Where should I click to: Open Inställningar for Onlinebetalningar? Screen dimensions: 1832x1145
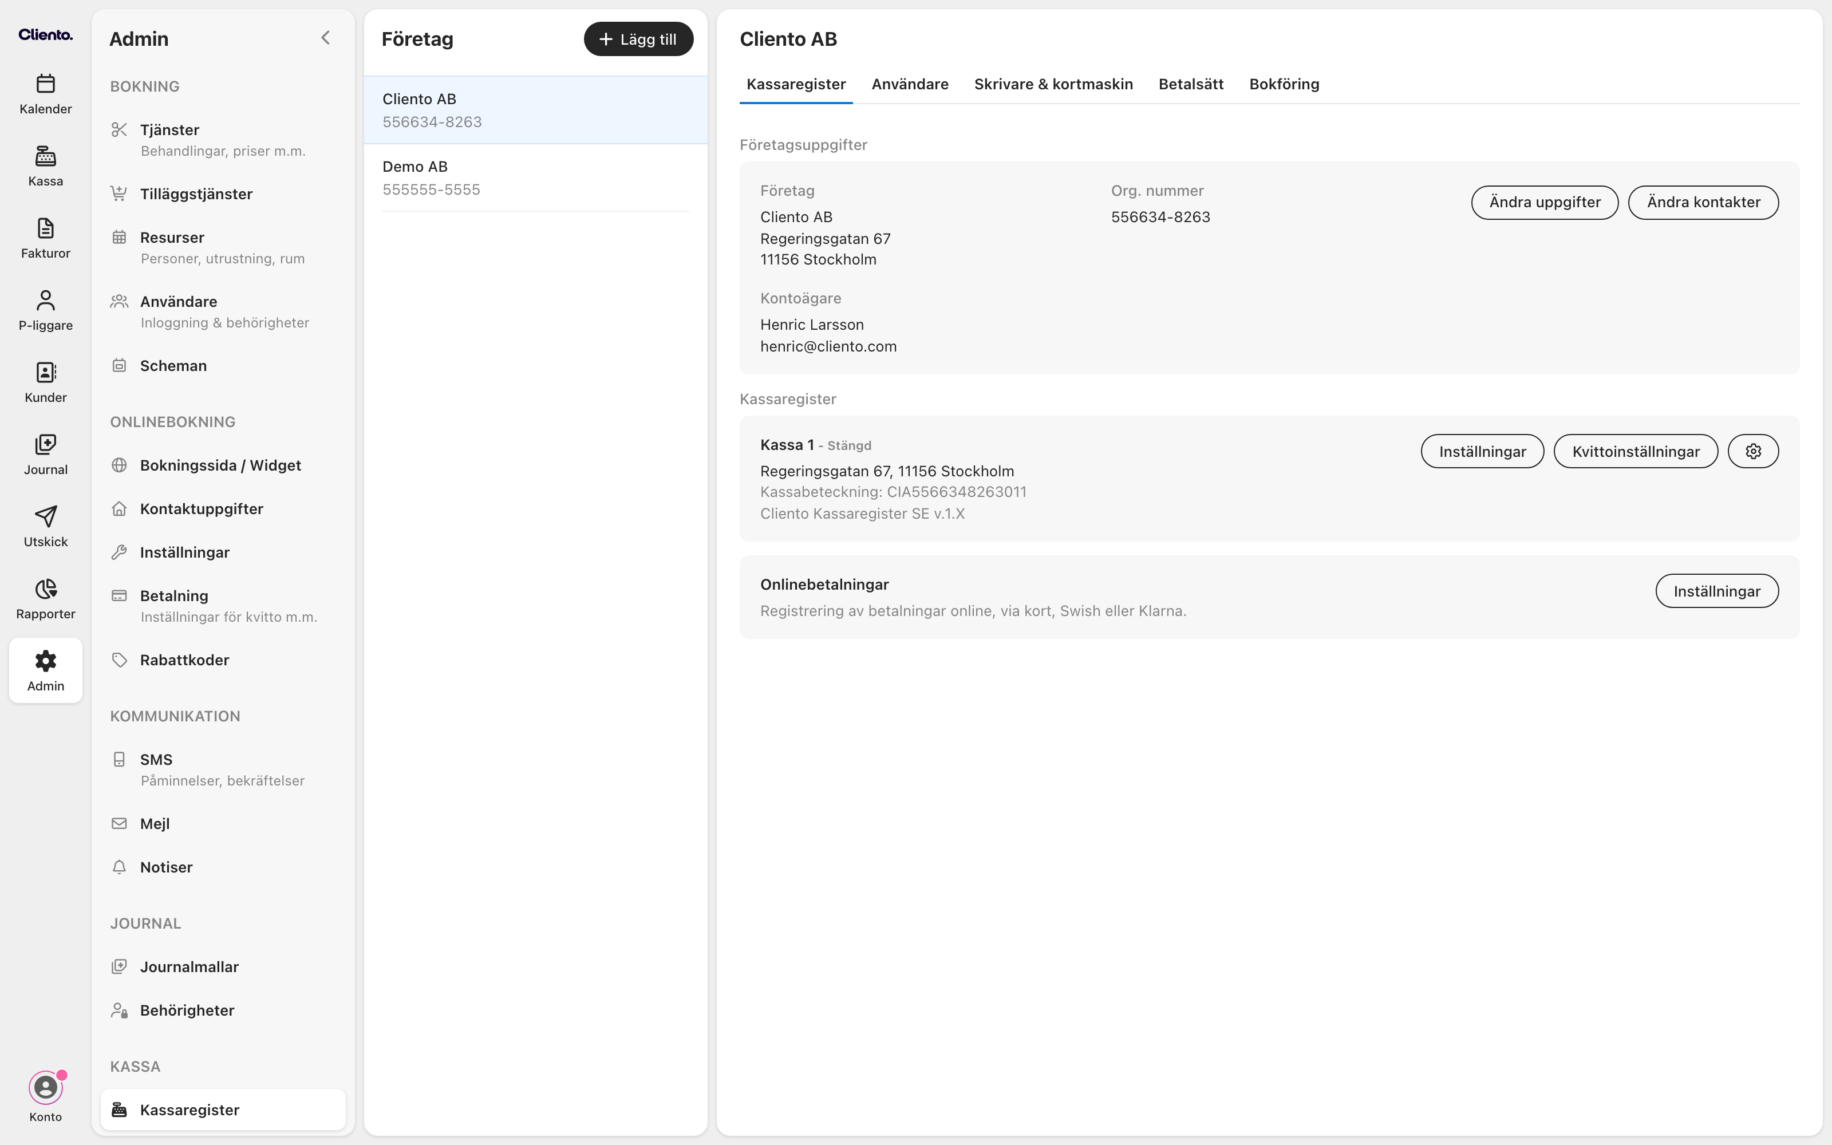point(1717,591)
